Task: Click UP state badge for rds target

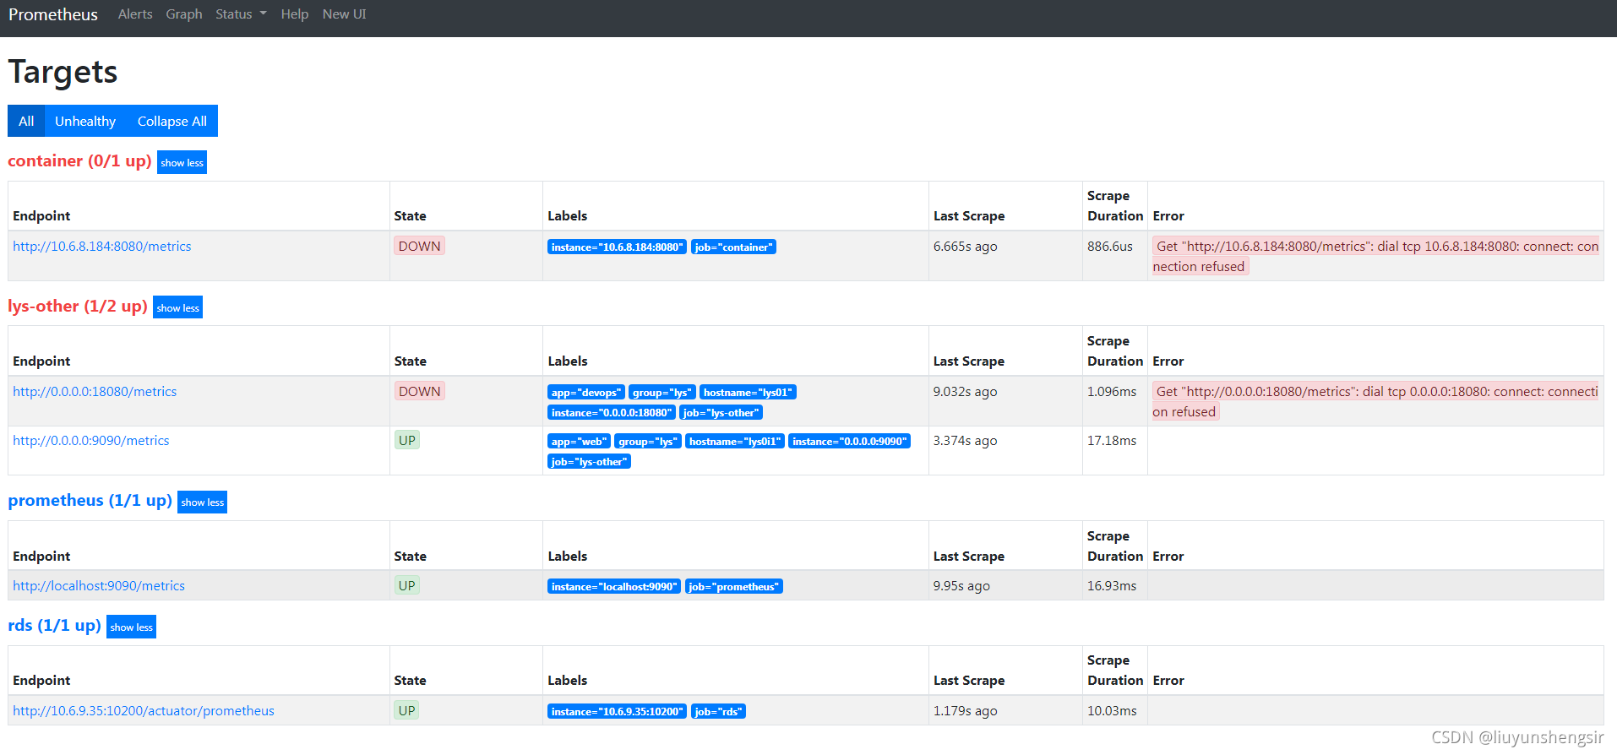Action: [406, 710]
